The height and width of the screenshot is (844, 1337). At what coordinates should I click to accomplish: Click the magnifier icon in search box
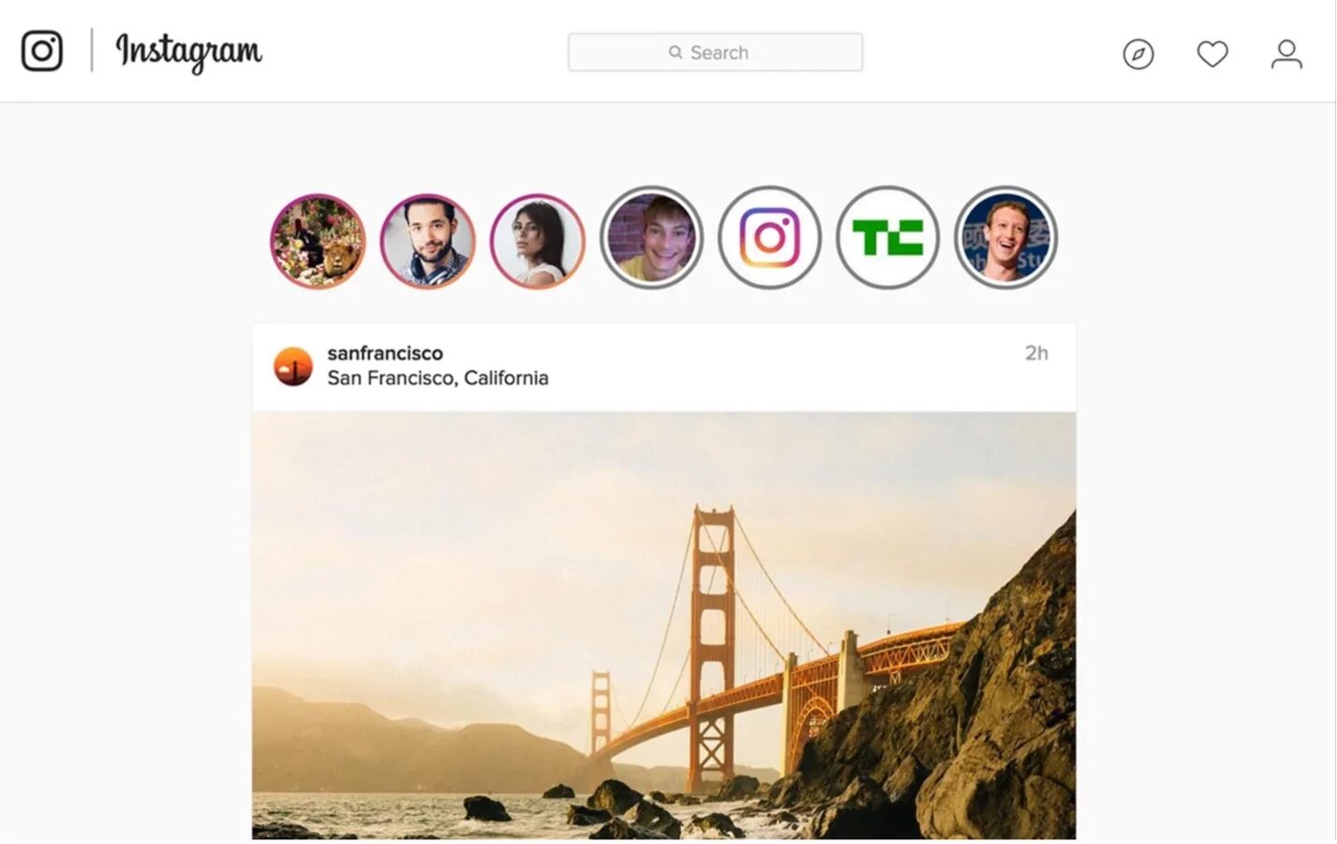point(675,52)
